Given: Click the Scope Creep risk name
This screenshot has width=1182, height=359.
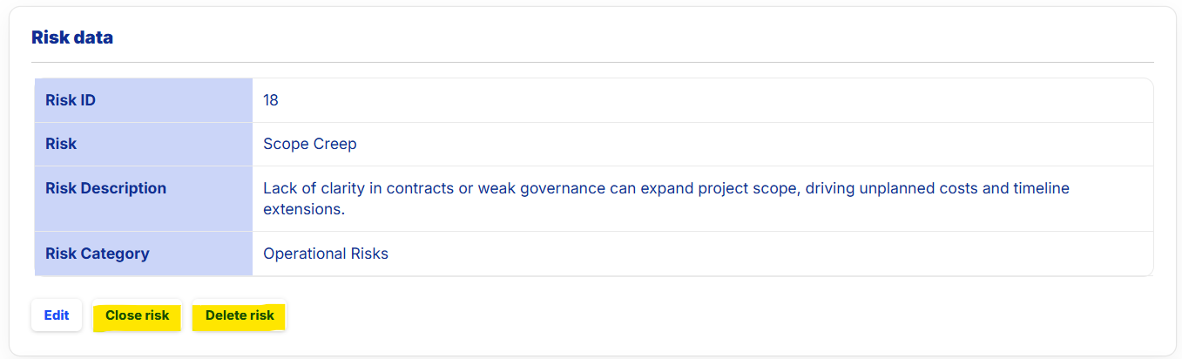Looking at the screenshot, I should coord(309,144).
